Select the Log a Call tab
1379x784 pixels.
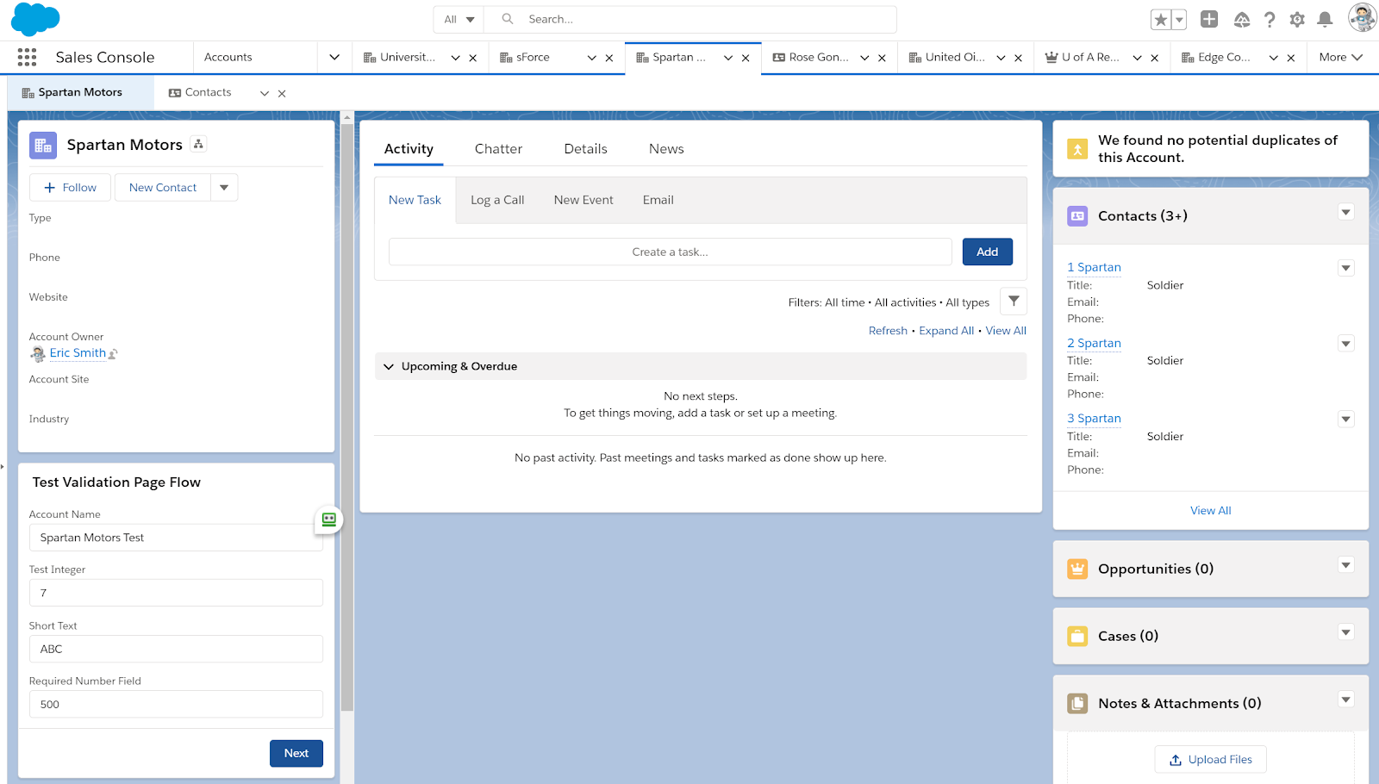pyautogui.click(x=497, y=200)
